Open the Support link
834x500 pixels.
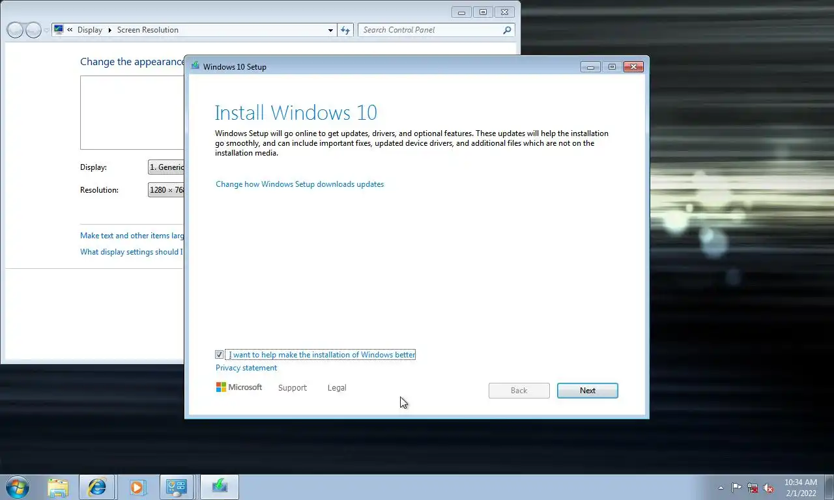click(292, 387)
